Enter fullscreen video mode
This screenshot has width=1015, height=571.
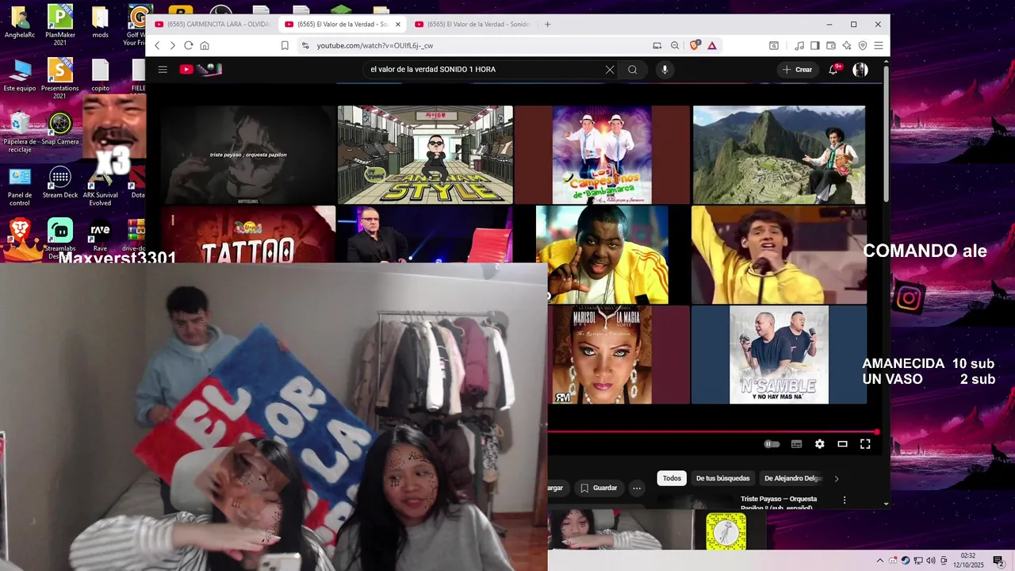point(865,444)
